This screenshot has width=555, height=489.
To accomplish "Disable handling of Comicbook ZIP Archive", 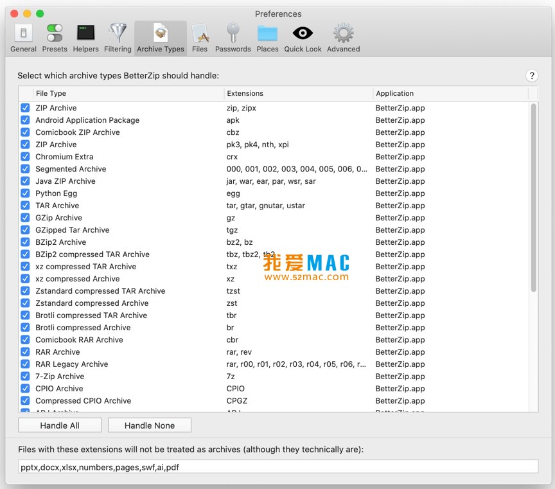I will coord(25,132).
